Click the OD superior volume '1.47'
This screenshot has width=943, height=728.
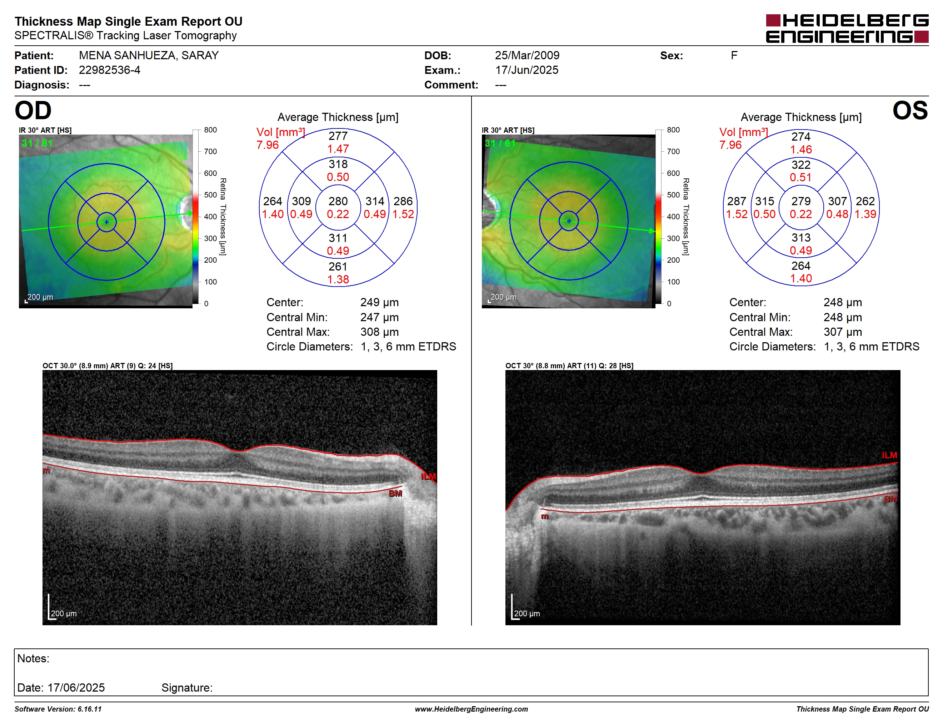pos(338,149)
